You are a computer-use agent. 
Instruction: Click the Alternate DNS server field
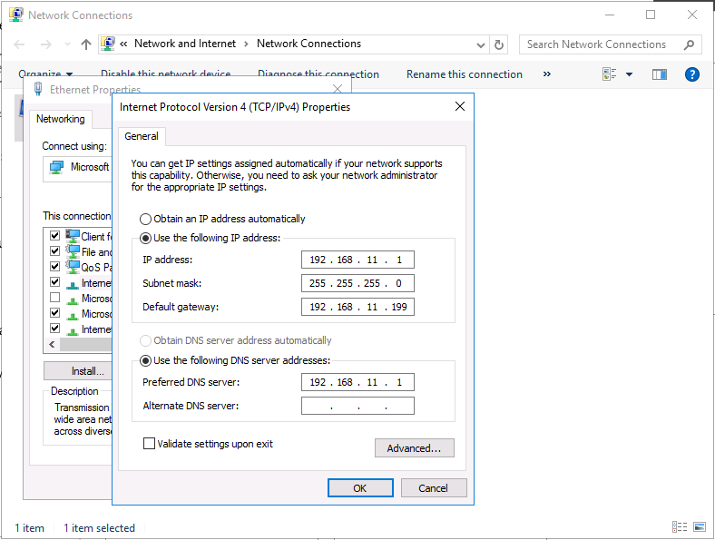pyautogui.click(x=357, y=406)
